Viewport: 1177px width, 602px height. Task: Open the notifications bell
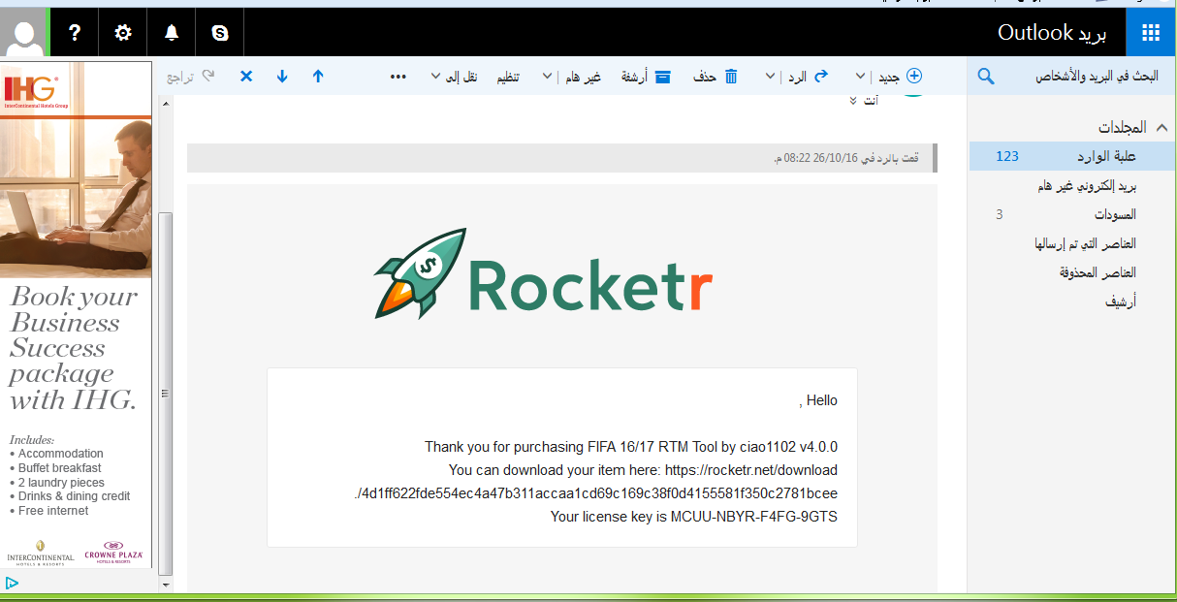[172, 33]
